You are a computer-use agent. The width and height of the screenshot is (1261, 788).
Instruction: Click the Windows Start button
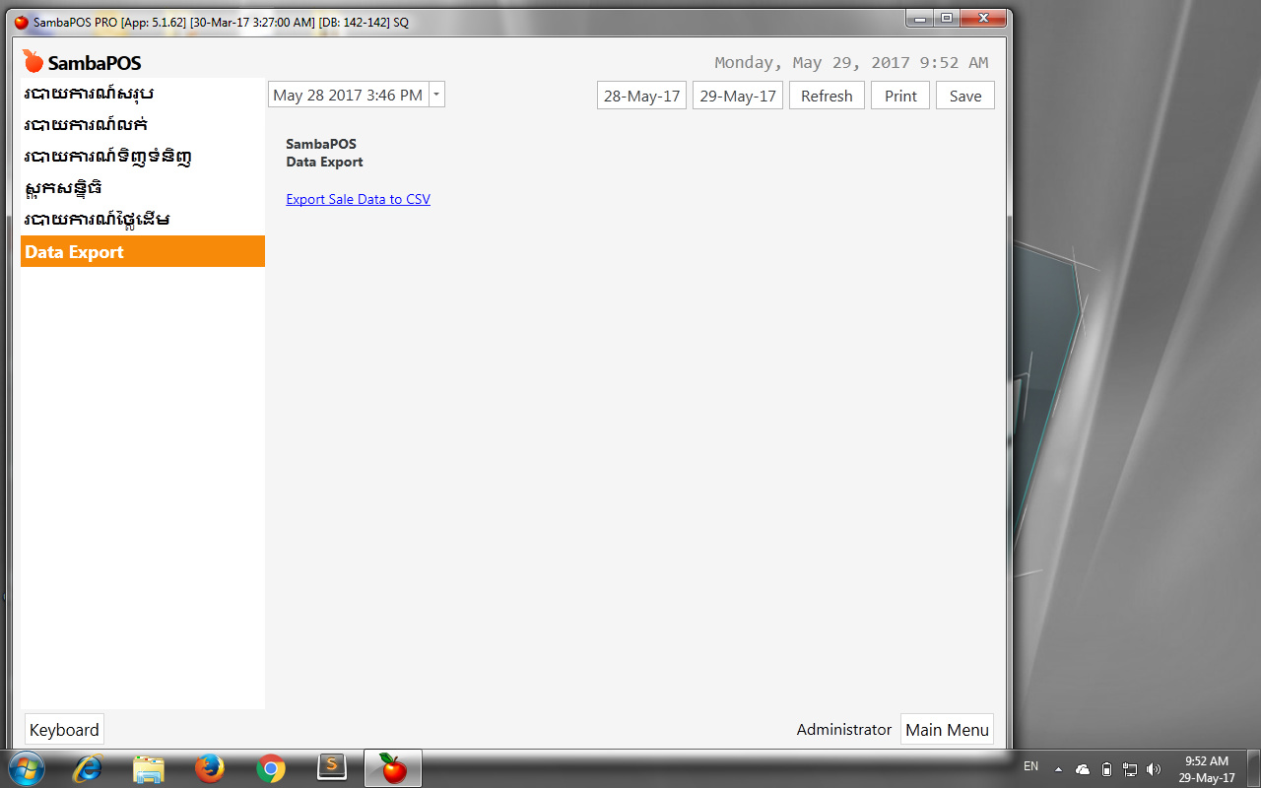click(x=26, y=767)
